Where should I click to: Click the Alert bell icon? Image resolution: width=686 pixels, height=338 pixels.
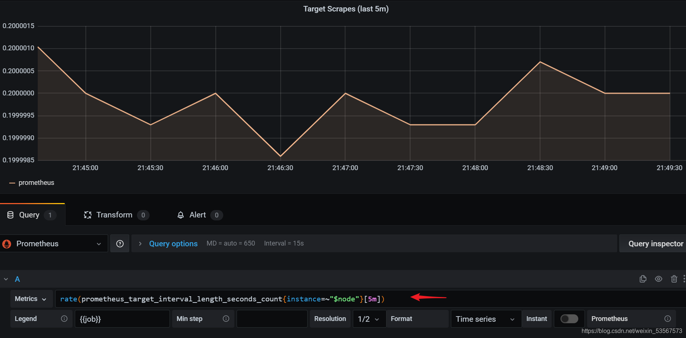point(181,215)
